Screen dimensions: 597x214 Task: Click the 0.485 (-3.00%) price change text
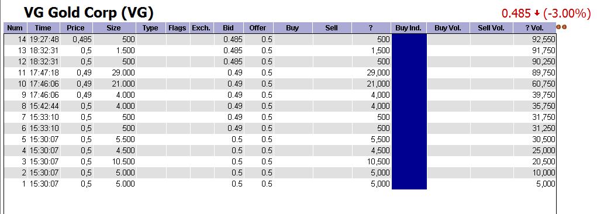546,13
